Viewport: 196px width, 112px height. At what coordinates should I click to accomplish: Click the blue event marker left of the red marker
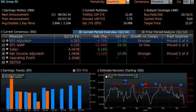coord(142,85)
